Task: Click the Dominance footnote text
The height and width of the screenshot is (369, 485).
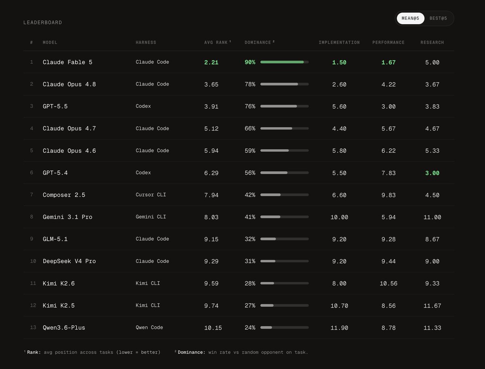Action: 241,352
